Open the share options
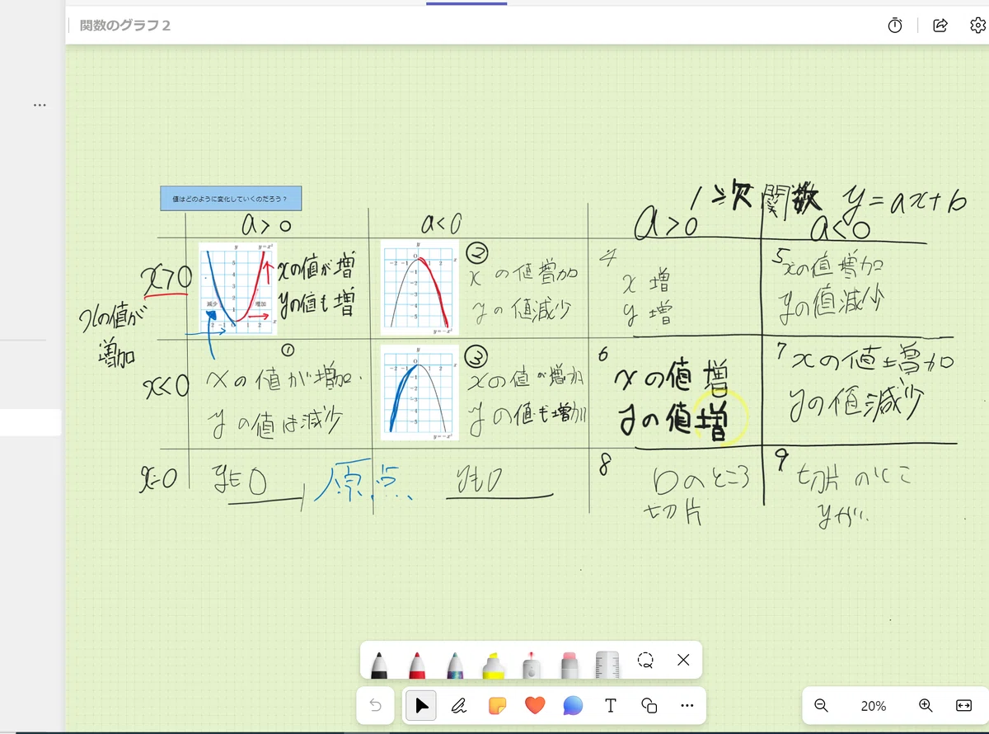The image size is (989, 734). click(940, 26)
